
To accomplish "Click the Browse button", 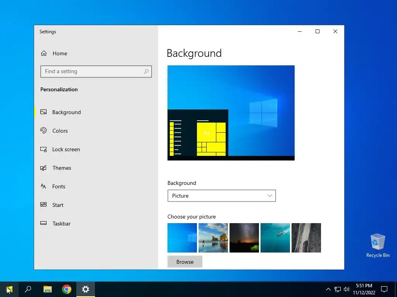I will [185, 262].
